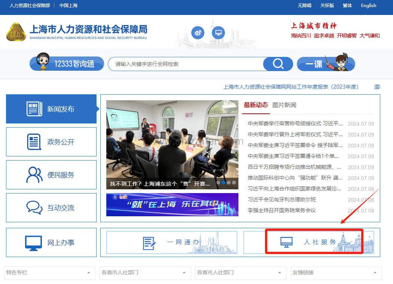
Task: Click the bureau emblem logo
Action: pyautogui.click(x=16, y=32)
